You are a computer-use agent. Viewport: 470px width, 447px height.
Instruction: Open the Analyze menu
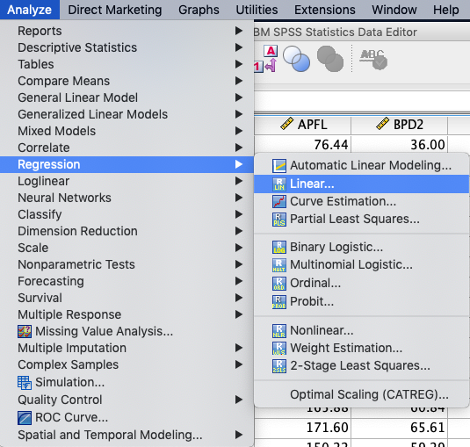tap(29, 10)
